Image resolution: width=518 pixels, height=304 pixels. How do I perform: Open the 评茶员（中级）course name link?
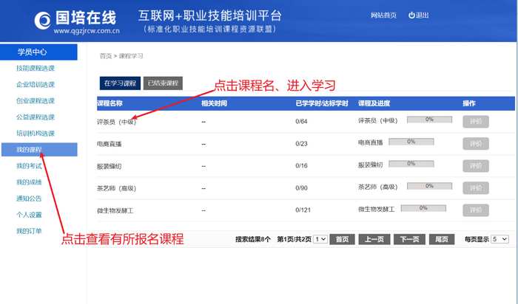click(x=116, y=122)
